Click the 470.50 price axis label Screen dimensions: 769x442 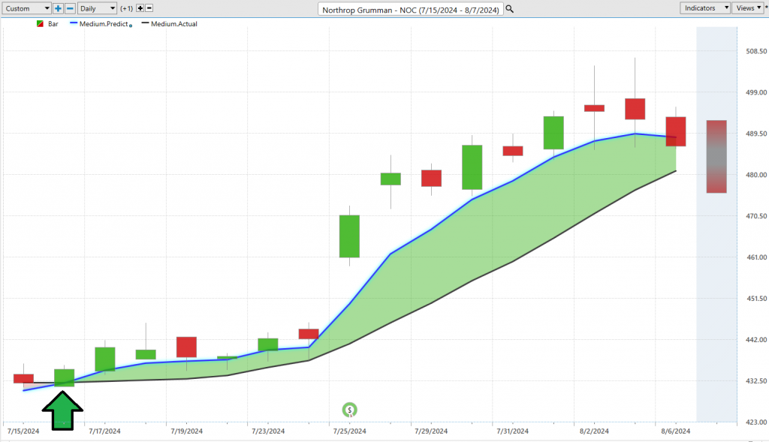[756, 215]
